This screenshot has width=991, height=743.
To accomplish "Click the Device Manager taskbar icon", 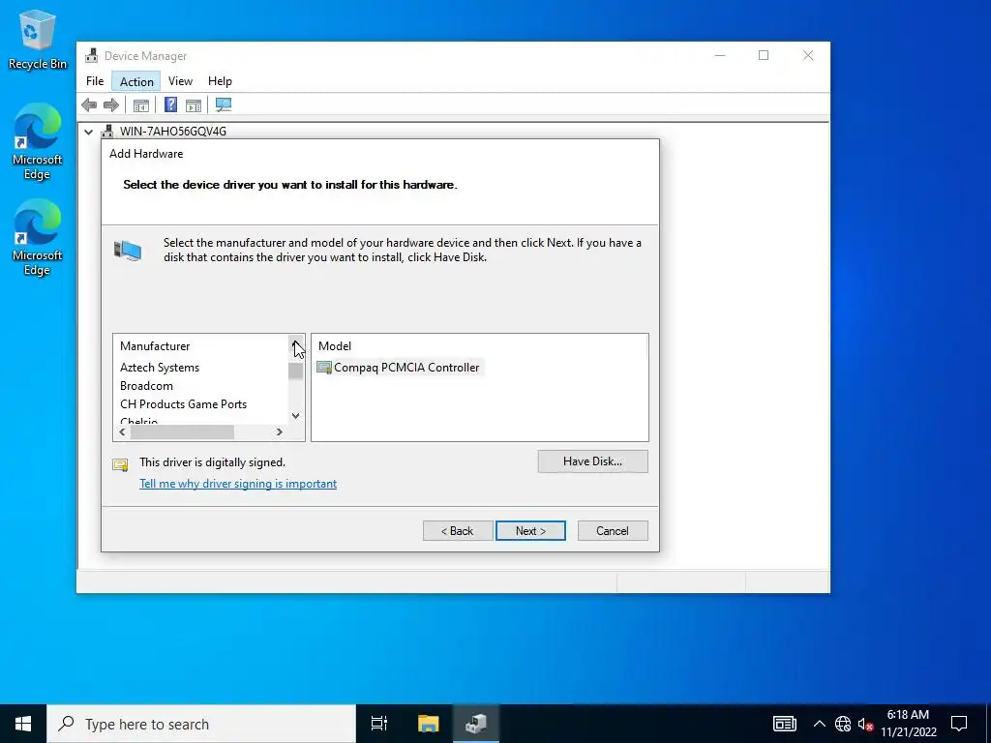I will 476,724.
